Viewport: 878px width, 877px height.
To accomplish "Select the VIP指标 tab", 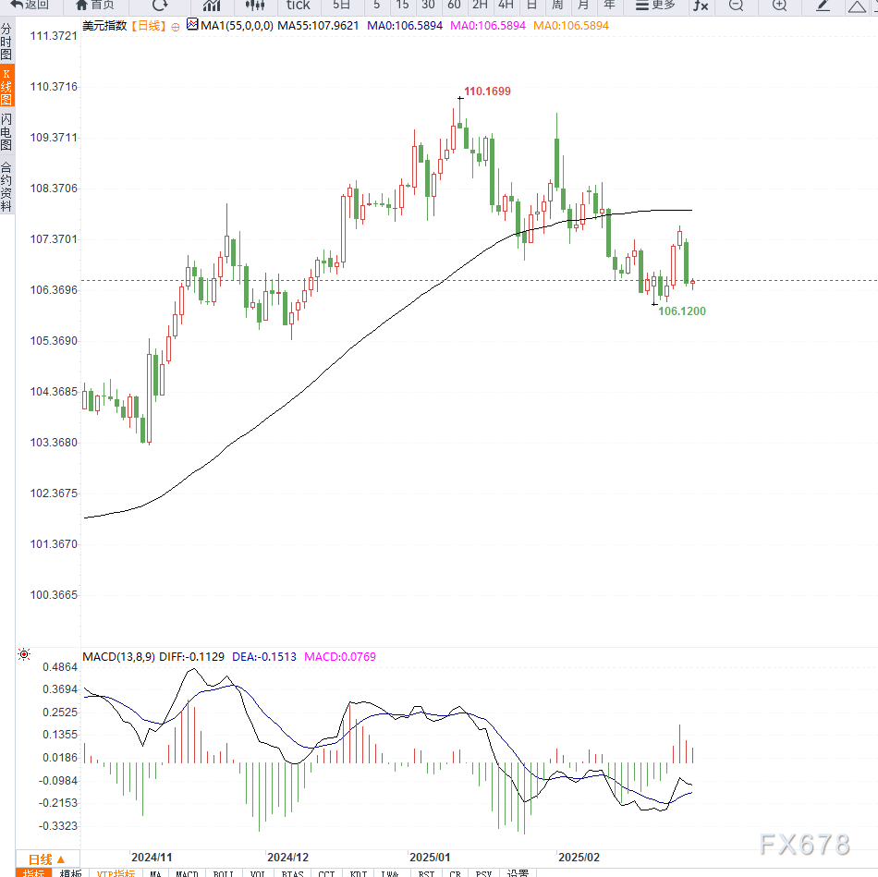I will point(116,873).
